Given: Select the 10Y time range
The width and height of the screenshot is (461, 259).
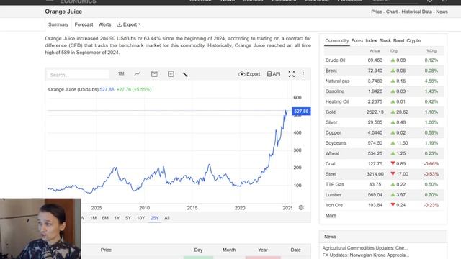Looking at the screenshot, I should [141, 218].
